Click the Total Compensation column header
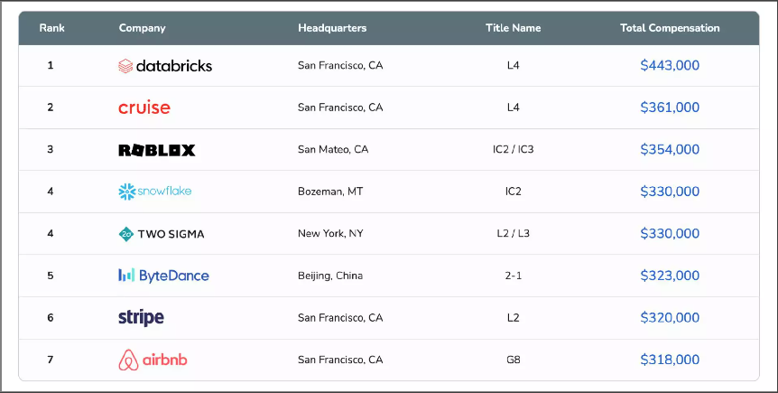Viewport: 778px width, 393px height. tap(670, 28)
